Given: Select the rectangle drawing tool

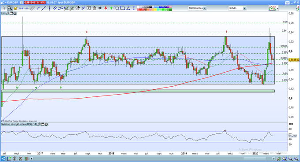Looking at the screenshot, I should pos(123,8).
